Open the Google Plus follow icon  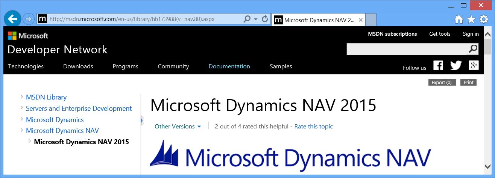point(474,65)
